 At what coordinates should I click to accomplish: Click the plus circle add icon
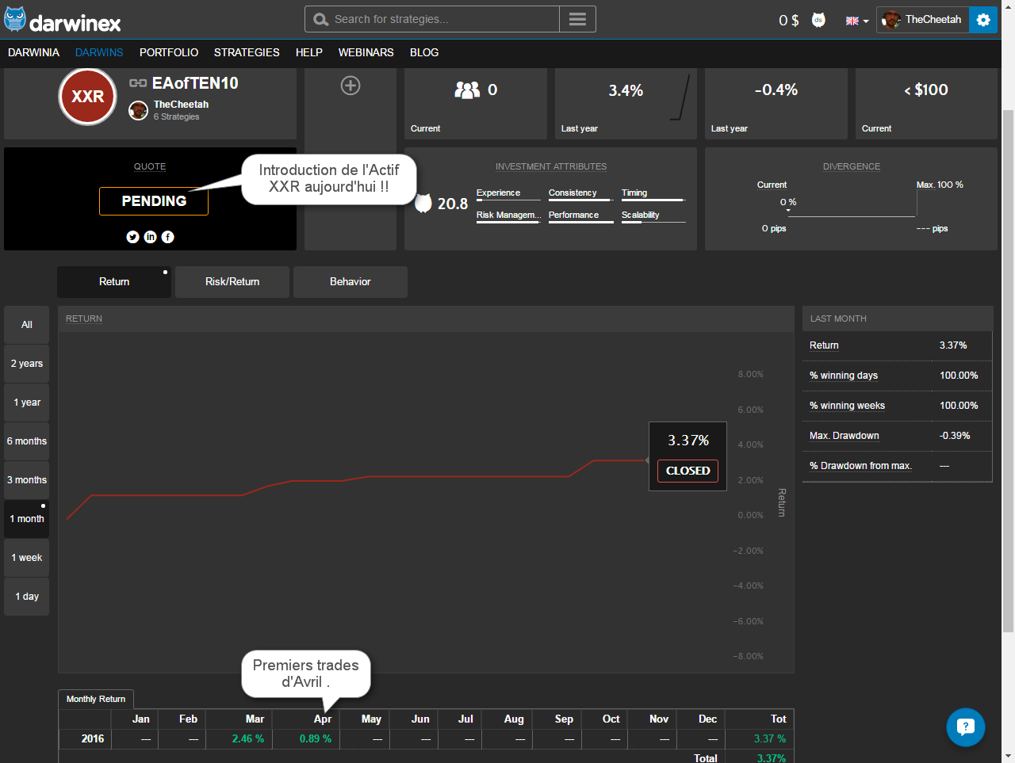pos(350,86)
